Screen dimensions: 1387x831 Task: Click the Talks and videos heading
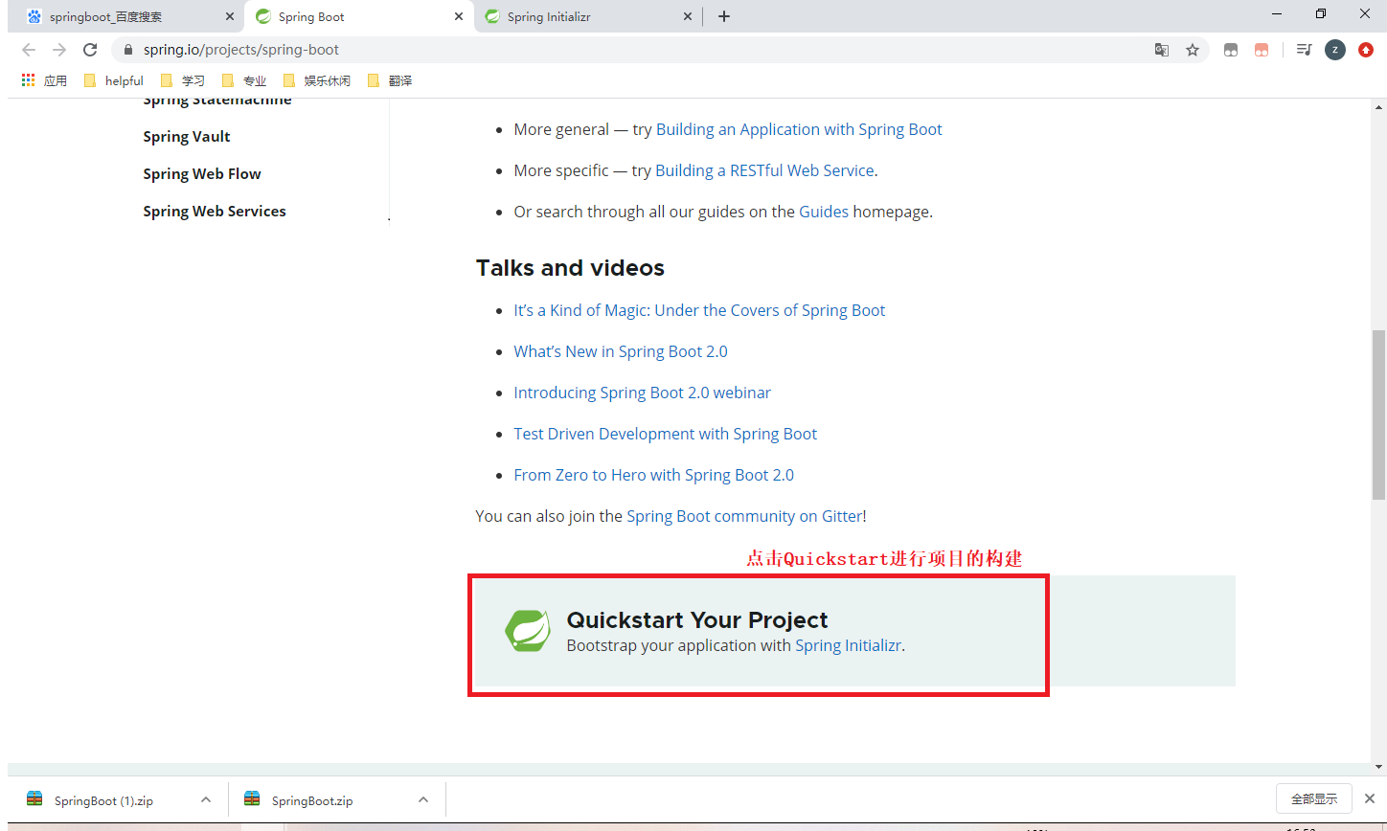click(x=570, y=268)
